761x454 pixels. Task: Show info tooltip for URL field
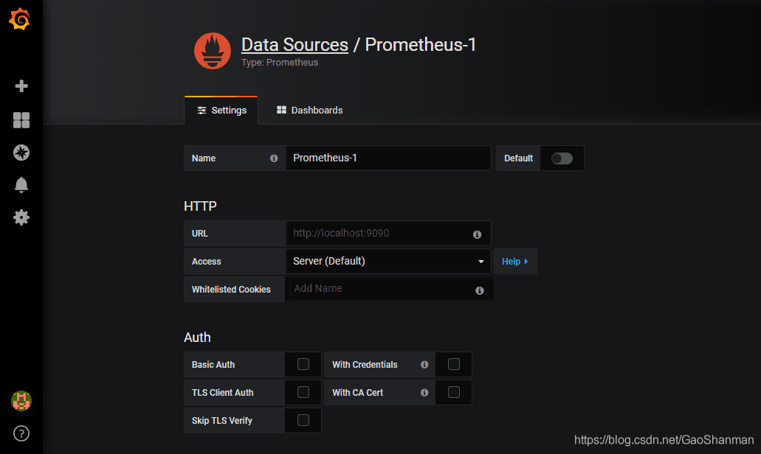tap(477, 234)
